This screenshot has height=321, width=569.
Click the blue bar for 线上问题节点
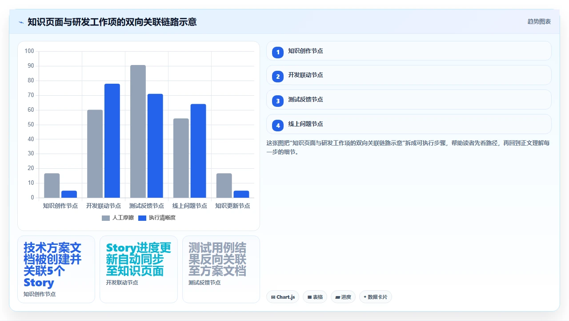pos(198,151)
